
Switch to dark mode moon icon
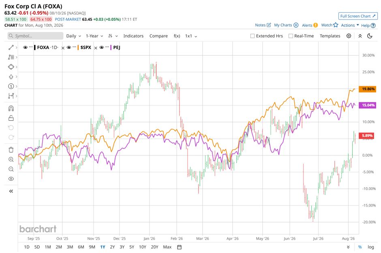(x=370, y=36)
